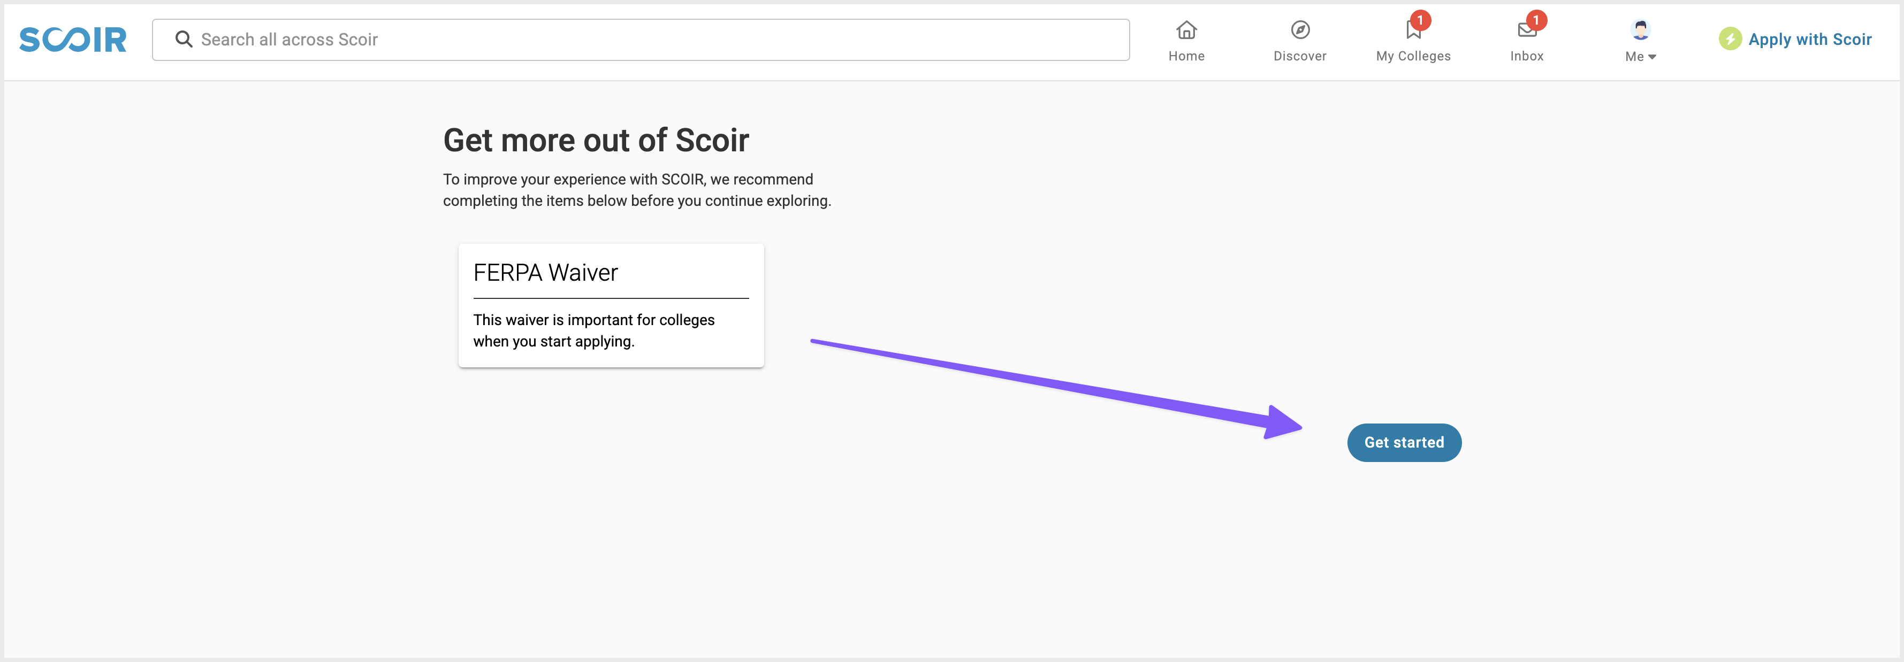Screen dimensions: 1904x662
Task: Click the Get started button
Action: tap(1404, 443)
